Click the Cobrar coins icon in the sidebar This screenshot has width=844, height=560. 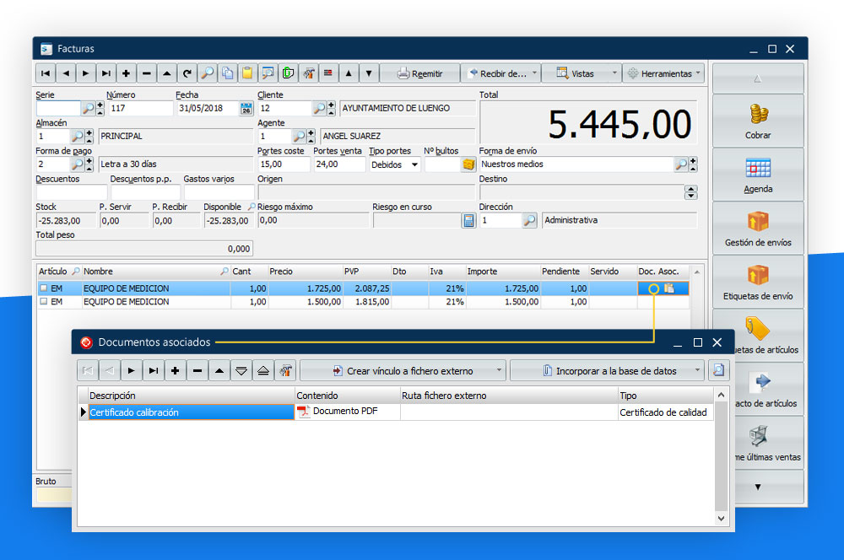click(x=758, y=114)
